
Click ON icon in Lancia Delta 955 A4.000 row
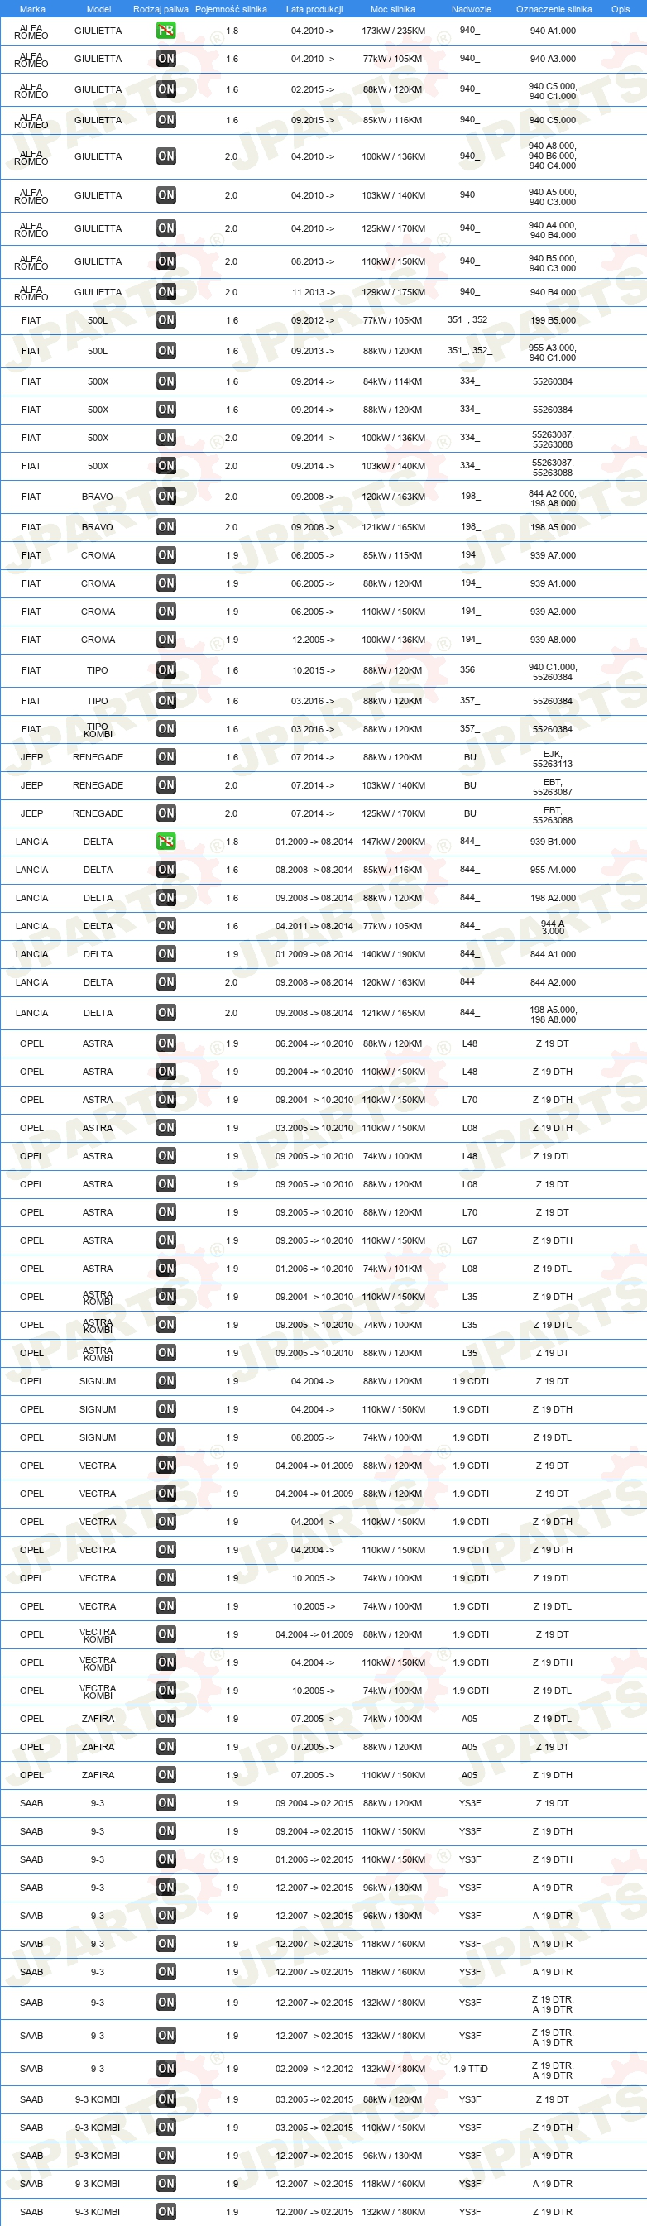coord(165,871)
